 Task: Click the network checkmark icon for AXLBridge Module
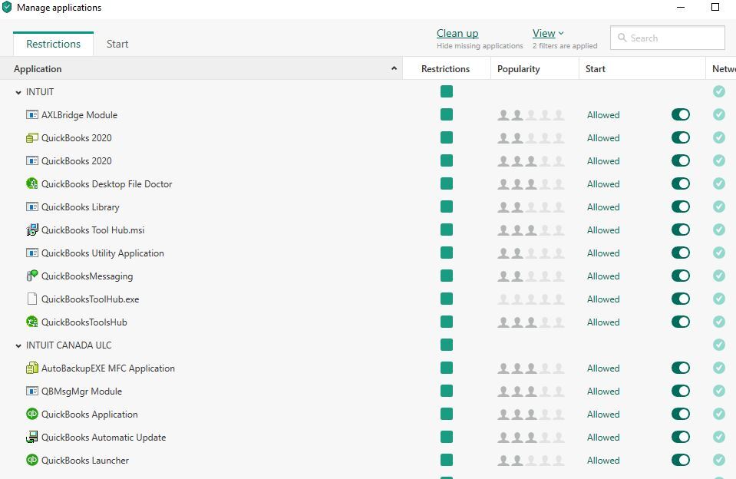click(x=718, y=115)
